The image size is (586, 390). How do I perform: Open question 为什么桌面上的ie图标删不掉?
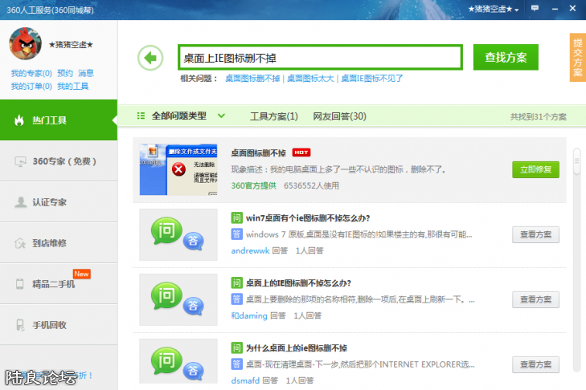pyautogui.click(x=297, y=348)
